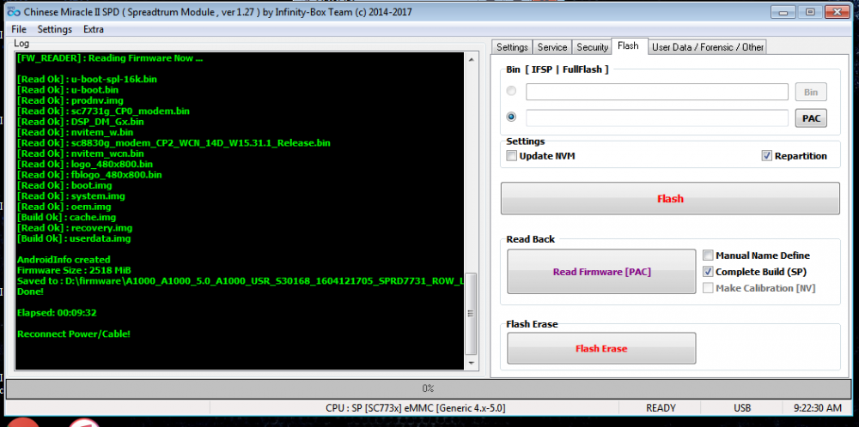Screen dimensions: 859x427
Task: Click Read Firmware [PAC] button
Action: [601, 272]
